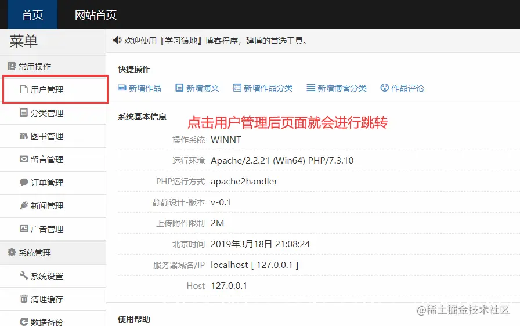
Task: Click the lines icon beside 新增博客分类
Action: [310, 88]
